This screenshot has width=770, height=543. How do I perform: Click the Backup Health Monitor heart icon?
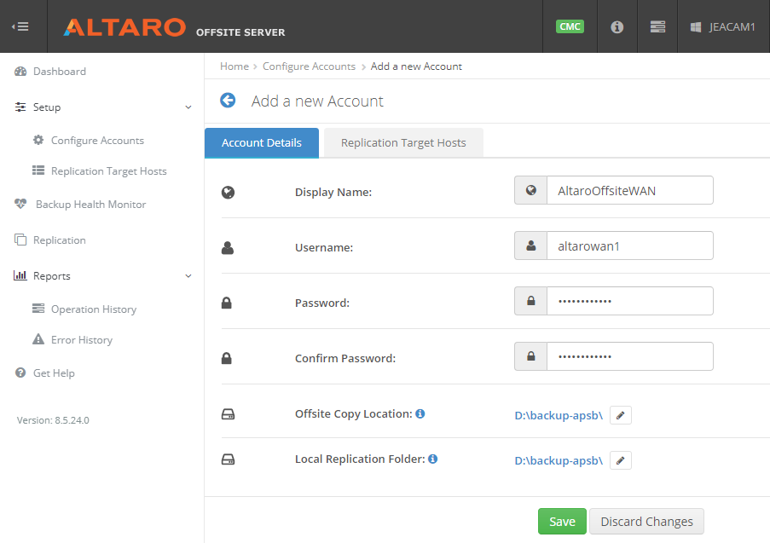click(x=20, y=204)
